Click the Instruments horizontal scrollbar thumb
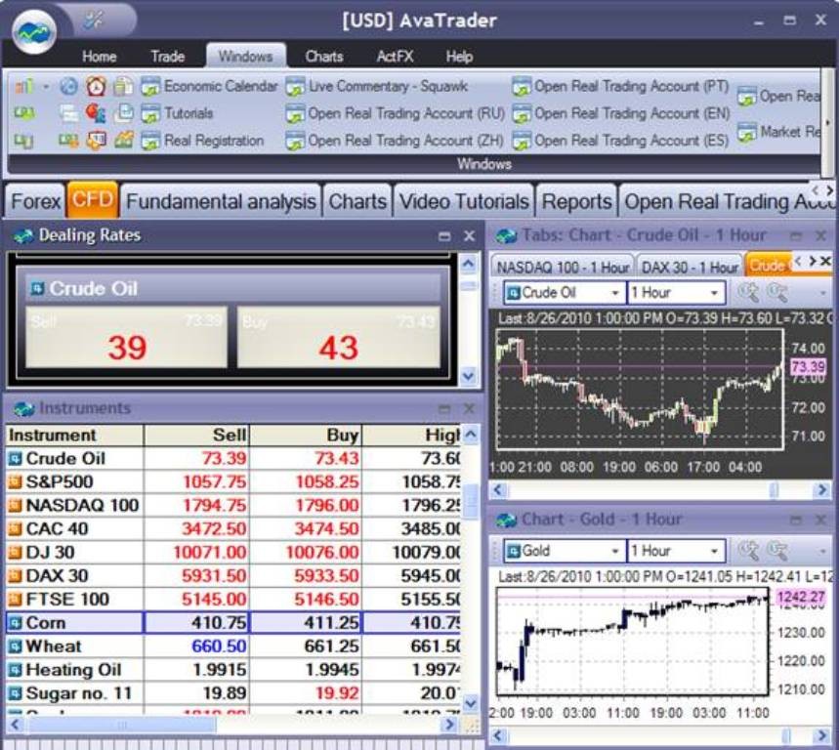Image resolution: width=839 pixels, height=750 pixels. tap(122, 726)
